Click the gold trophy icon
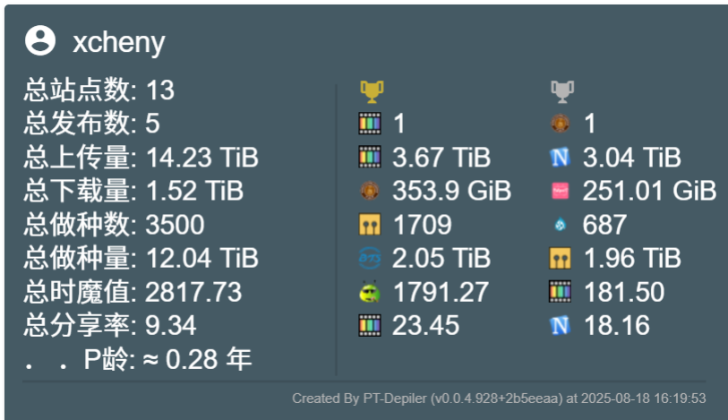The height and width of the screenshot is (420, 728). tap(372, 91)
